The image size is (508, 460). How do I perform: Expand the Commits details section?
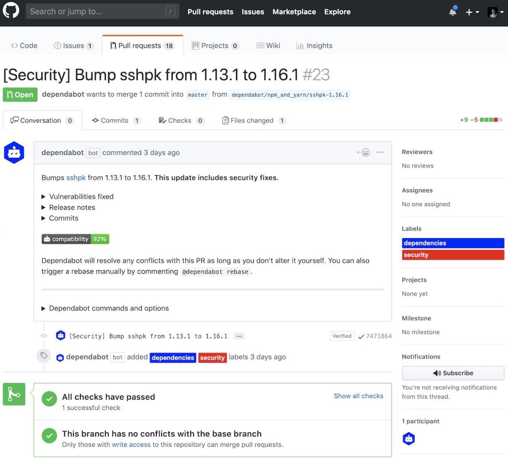point(60,218)
